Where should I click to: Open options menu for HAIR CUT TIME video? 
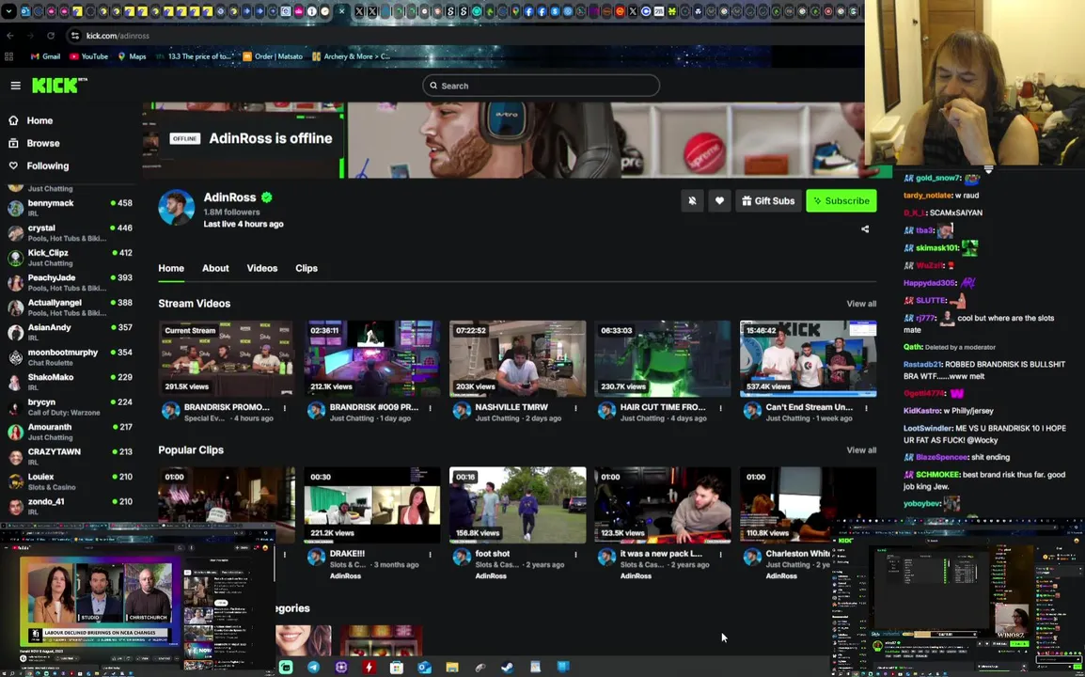(x=720, y=408)
